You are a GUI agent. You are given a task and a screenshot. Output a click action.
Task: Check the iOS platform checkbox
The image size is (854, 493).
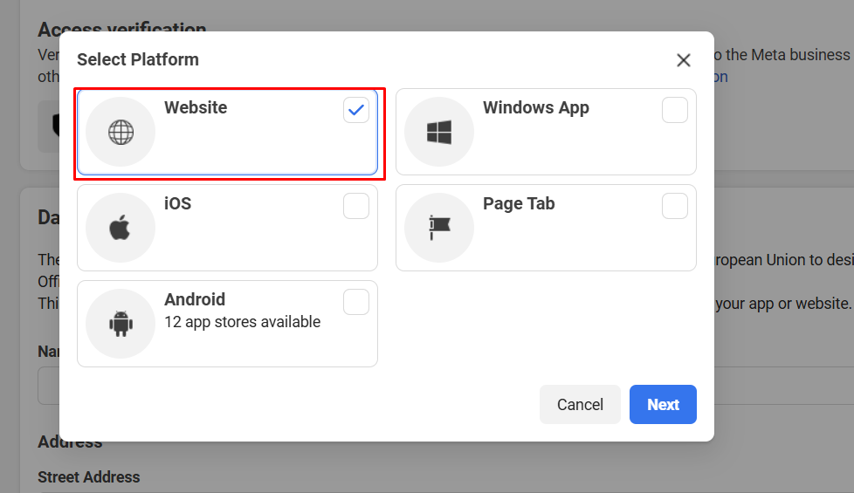356,206
